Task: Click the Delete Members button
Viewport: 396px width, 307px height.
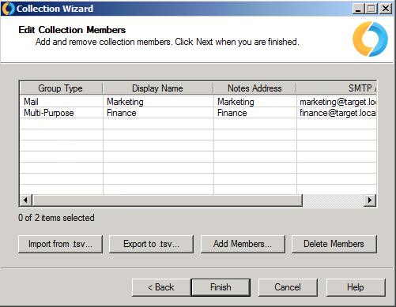Action: tap(334, 244)
